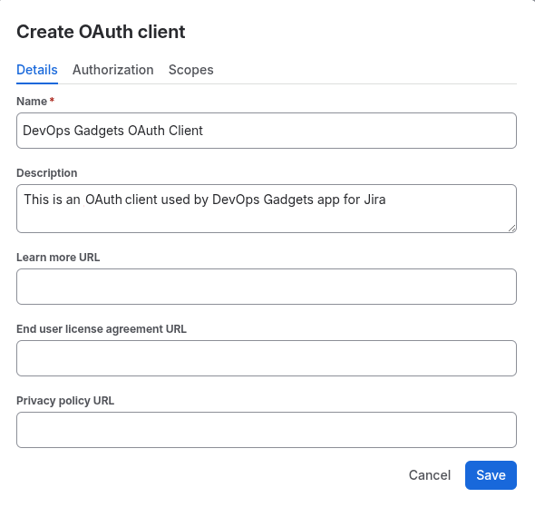Click the Learn more URL field

pyautogui.click(x=267, y=287)
